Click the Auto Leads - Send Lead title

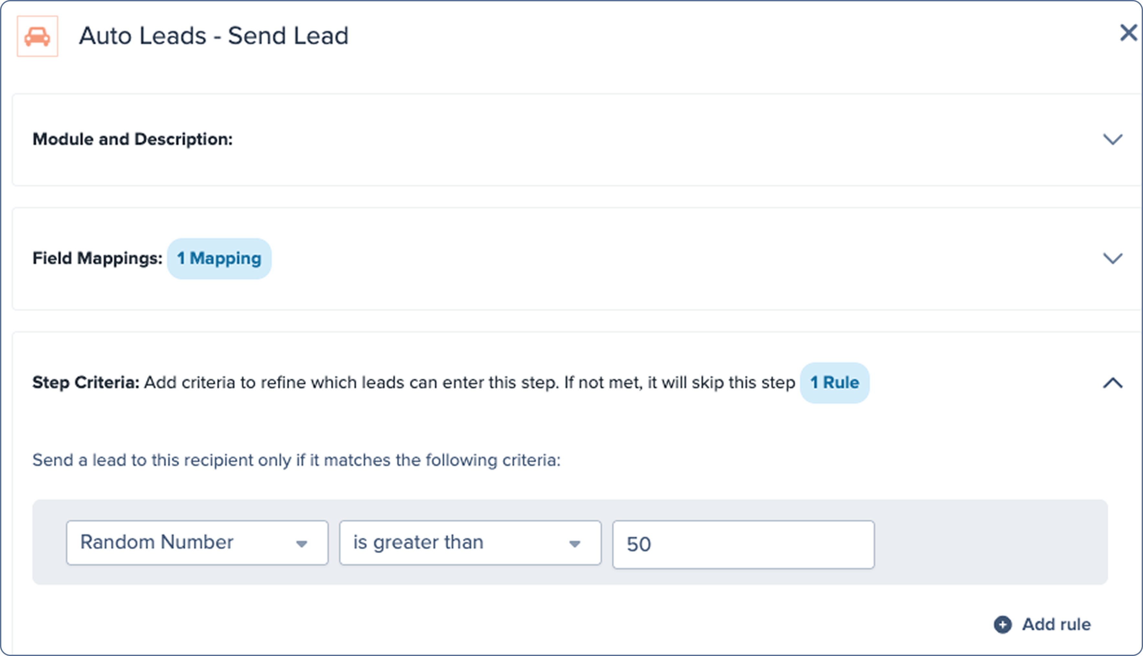[x=214, y=36]
